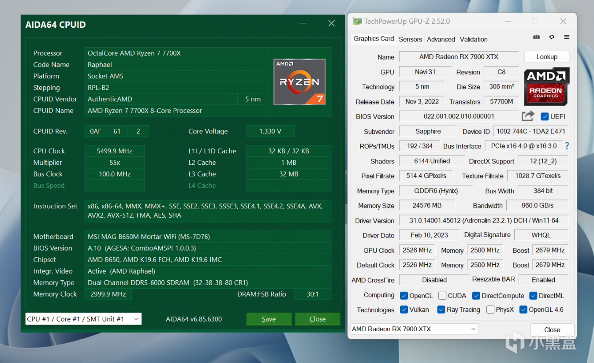Click the Resizable BAR Enabled field
Image resolution: width=594 pixels, height=363 pixels.
[543, 280]
